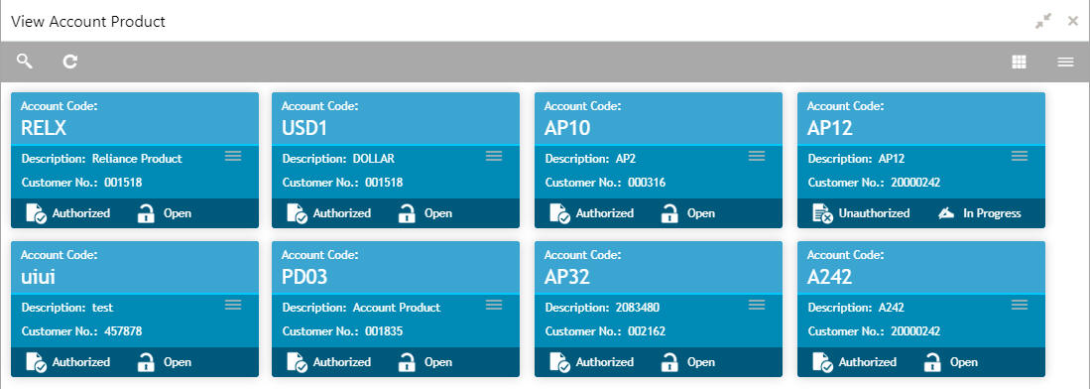Screen dimensions: 1090x389
Task: Open the AP10 card options menu
Action: point(757,156)
